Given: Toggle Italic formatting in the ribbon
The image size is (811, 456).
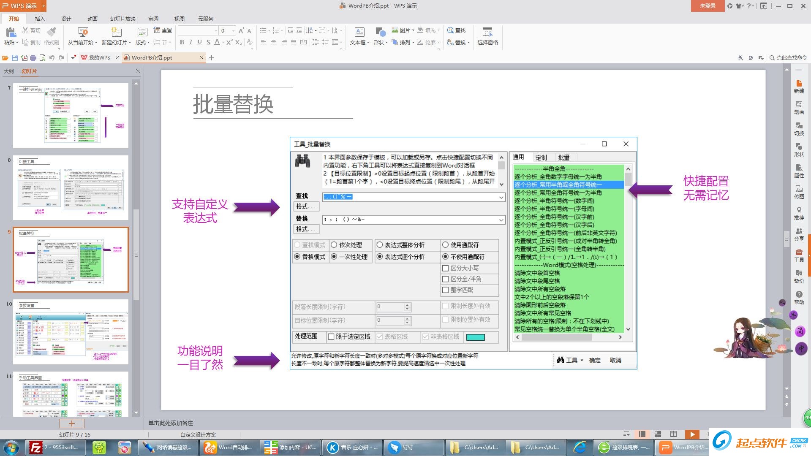Looking at the screenshot, I should [191, 42].
